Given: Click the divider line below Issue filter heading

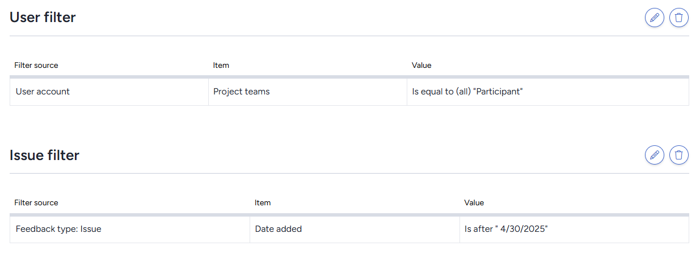Looking at the screenshot, I should (x=349, y=173).
